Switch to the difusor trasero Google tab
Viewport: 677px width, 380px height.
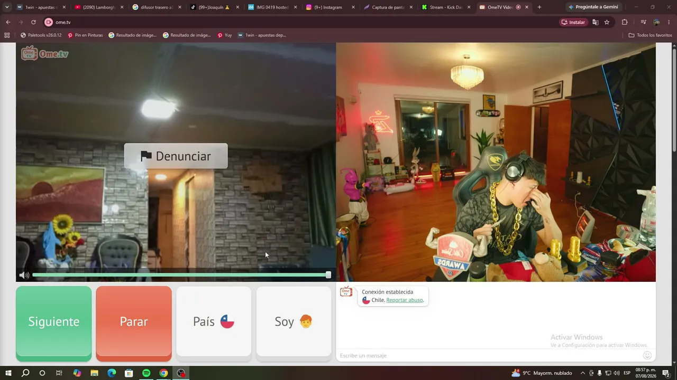point(157,7)
